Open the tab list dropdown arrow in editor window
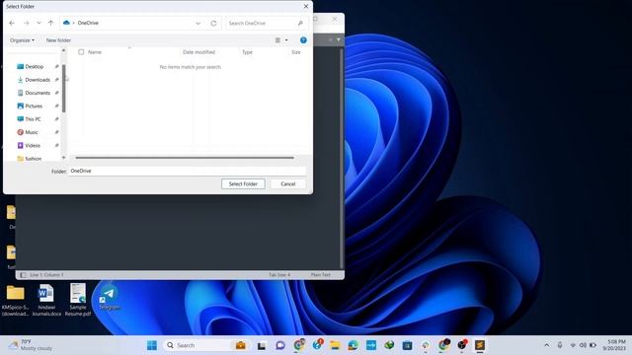Viewport: 632px width, 355px height. [x=339, y=39]
